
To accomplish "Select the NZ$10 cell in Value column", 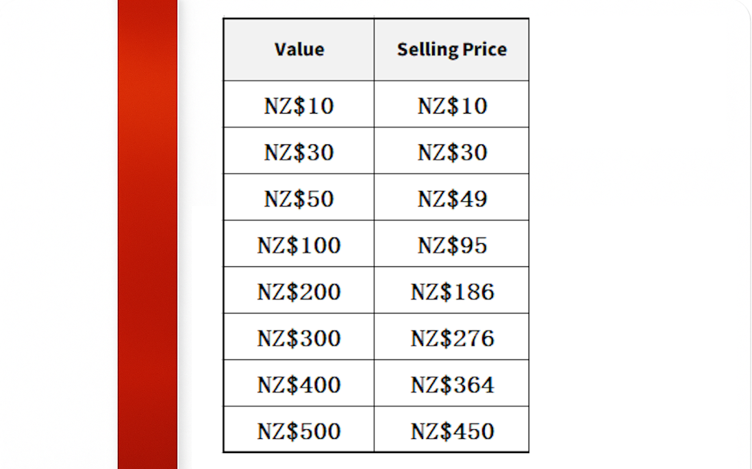I will pyautogui.click(x=299, y=105).
